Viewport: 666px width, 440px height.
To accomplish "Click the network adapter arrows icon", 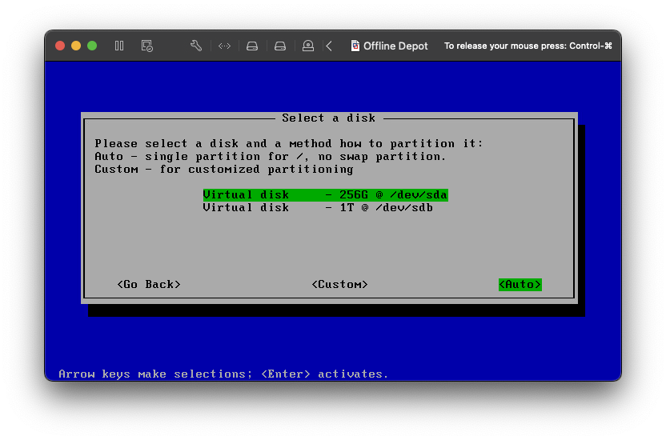I will point(224,46).
